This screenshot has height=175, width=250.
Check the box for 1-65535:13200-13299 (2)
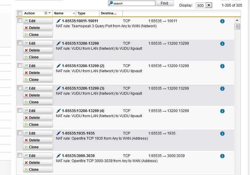point(20,65)
